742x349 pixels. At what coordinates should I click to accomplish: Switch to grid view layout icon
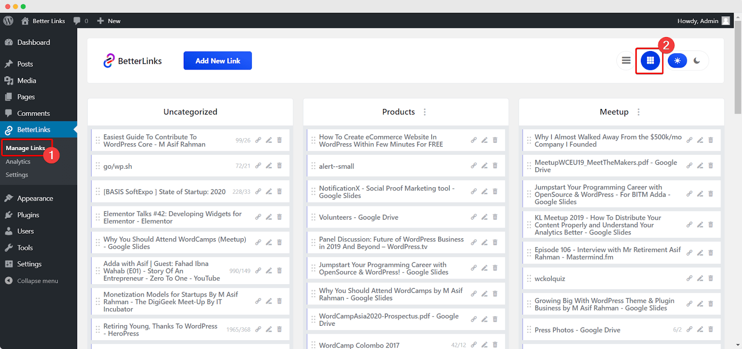pos(650,61)
